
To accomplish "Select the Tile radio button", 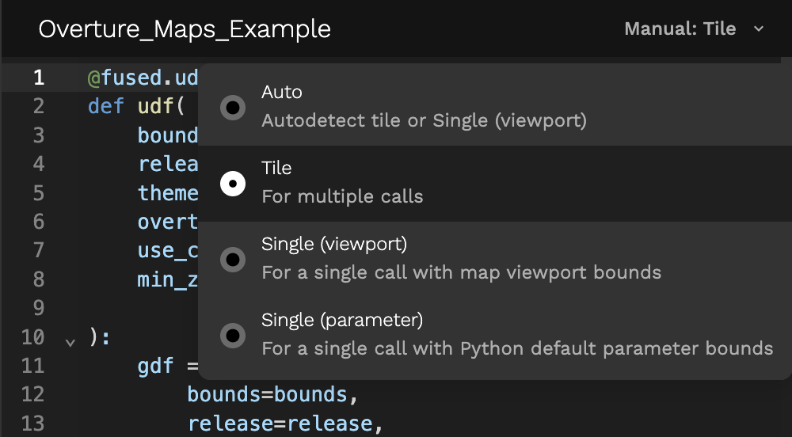I will [x=233, y=184].
